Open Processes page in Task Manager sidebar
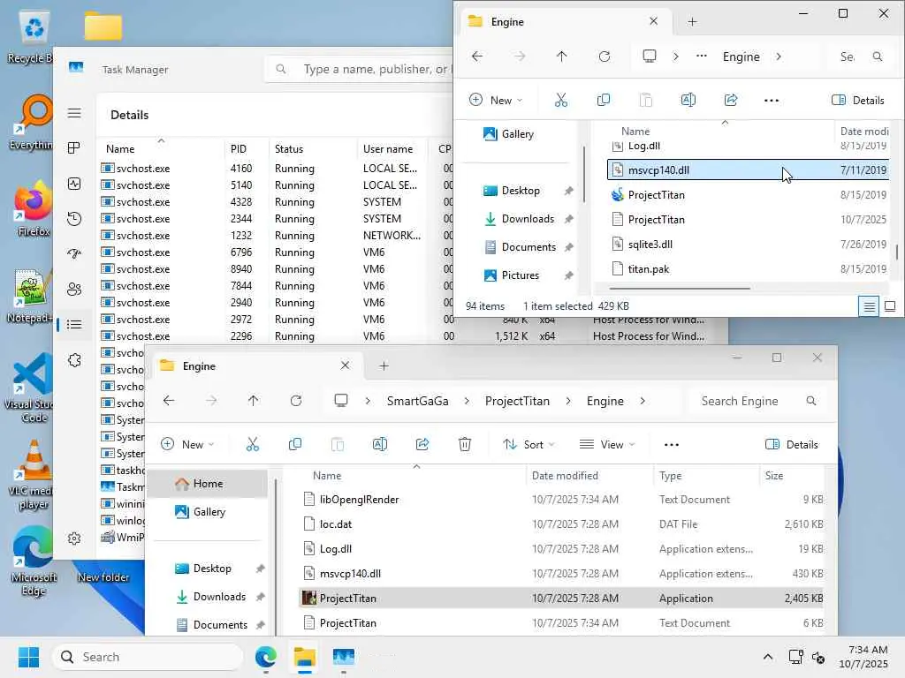This screenshot has height=678, width=905. tap(74, 148)
